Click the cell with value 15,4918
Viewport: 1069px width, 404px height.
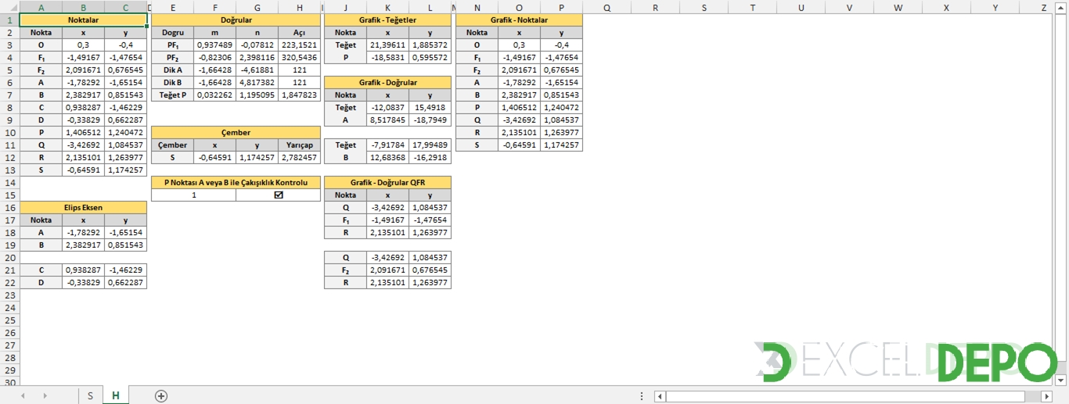click(x=430, y=107)
